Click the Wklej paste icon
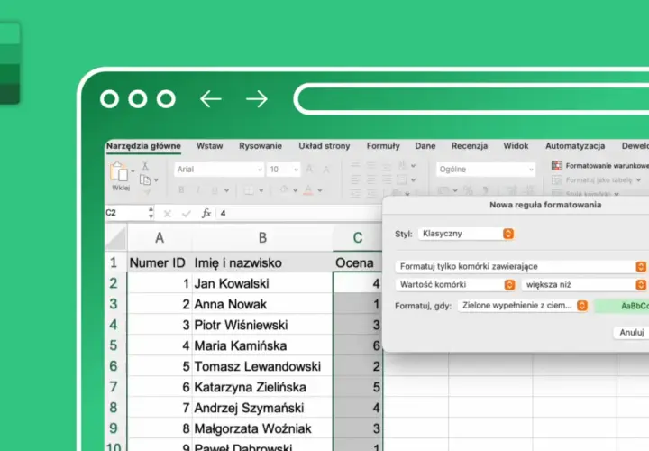 pos(119,171)
